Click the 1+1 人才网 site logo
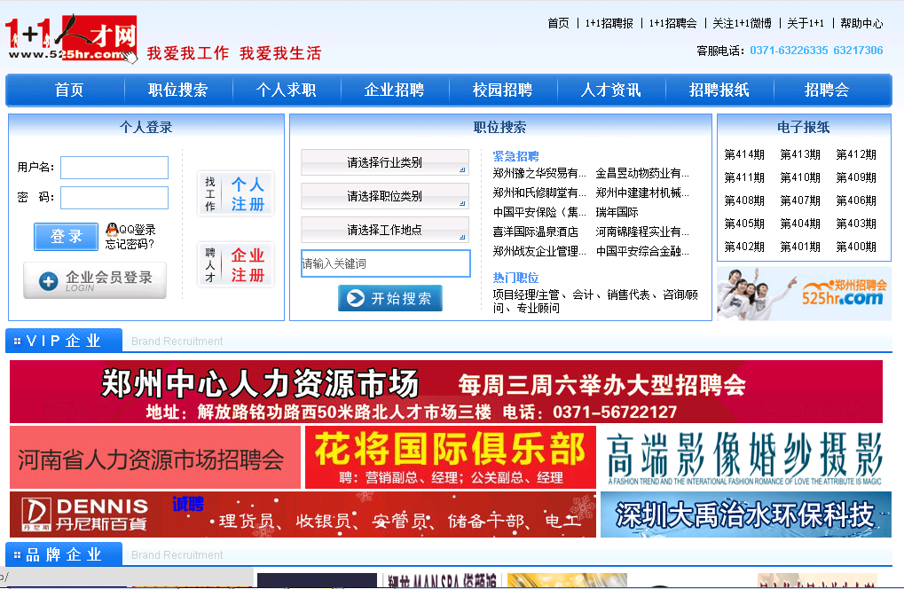The image size is (904, 589). (x=72, y=39)
